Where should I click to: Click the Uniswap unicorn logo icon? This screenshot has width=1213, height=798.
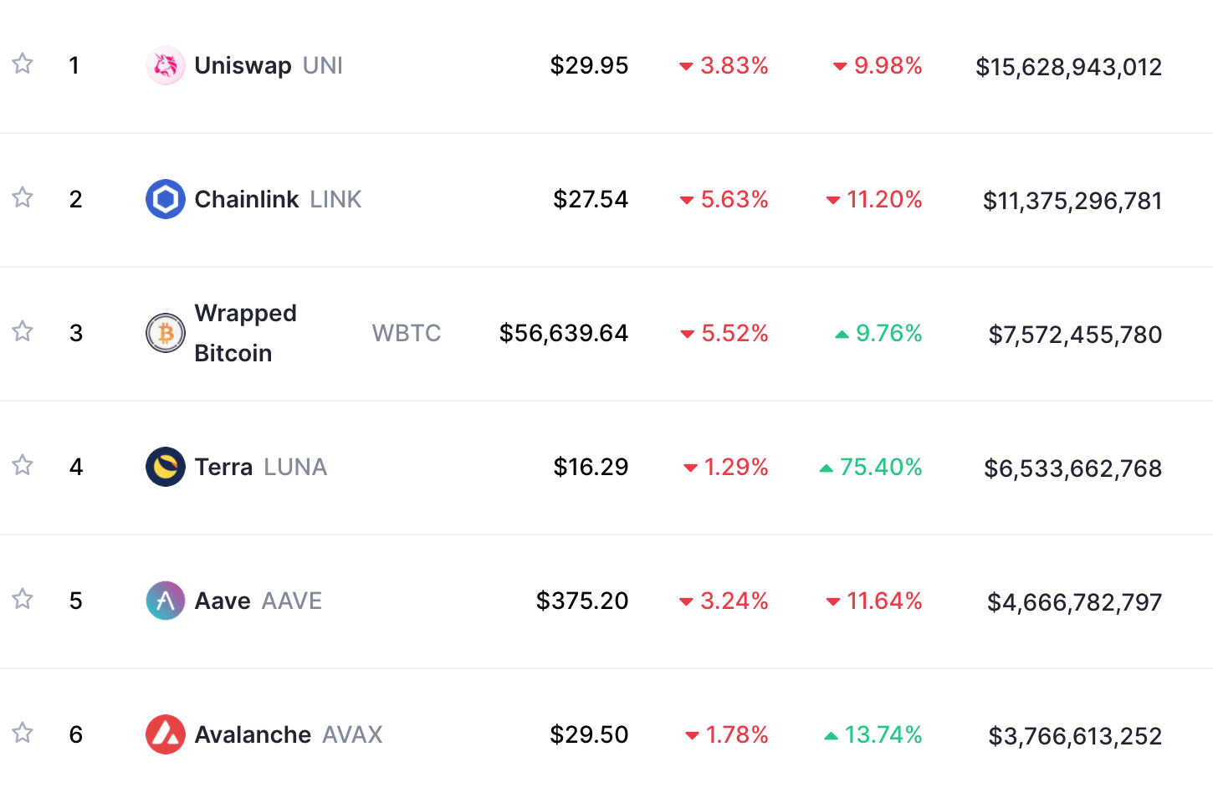pos(166,65)
